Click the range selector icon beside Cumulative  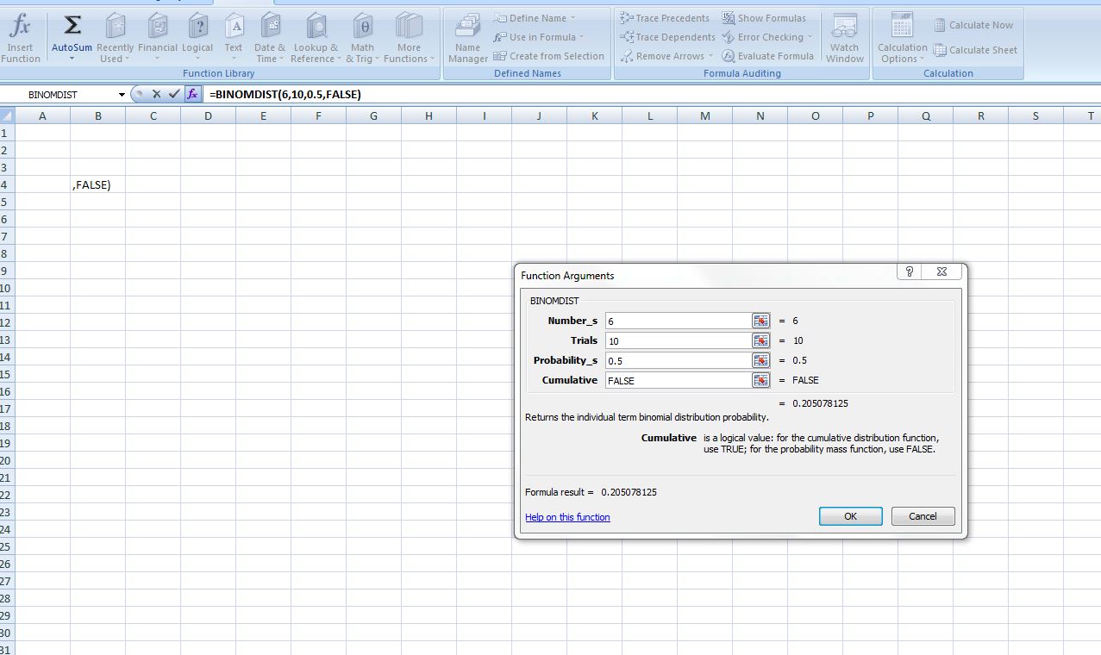point(760,380)
